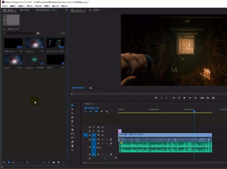The width and height of the screenshot is (227, 169).
Task: Toggle Snap magnet in timeline
Action: (x=91, y=111)
